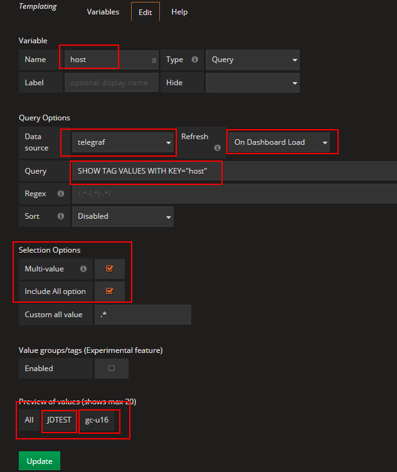The height and width of the screenshot is (472, 397).
Task: Click the Query field with SHOW TAG VALUES
Action: (235, 171)
